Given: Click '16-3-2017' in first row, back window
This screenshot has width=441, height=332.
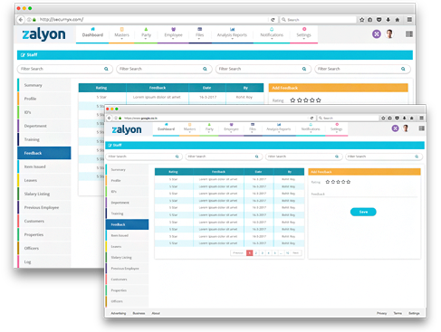Looking at the screenshot, I should [207, 97].
